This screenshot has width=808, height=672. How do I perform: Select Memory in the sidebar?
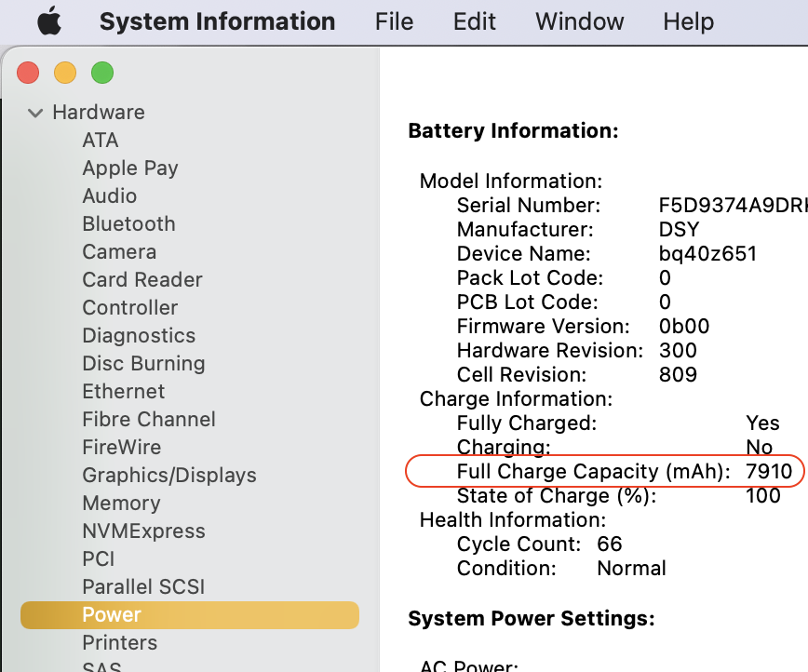pyautogui.click(x=122, y=503)
